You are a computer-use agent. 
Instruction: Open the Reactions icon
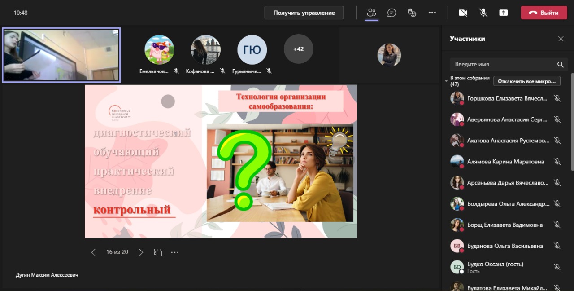coord(412,12)
